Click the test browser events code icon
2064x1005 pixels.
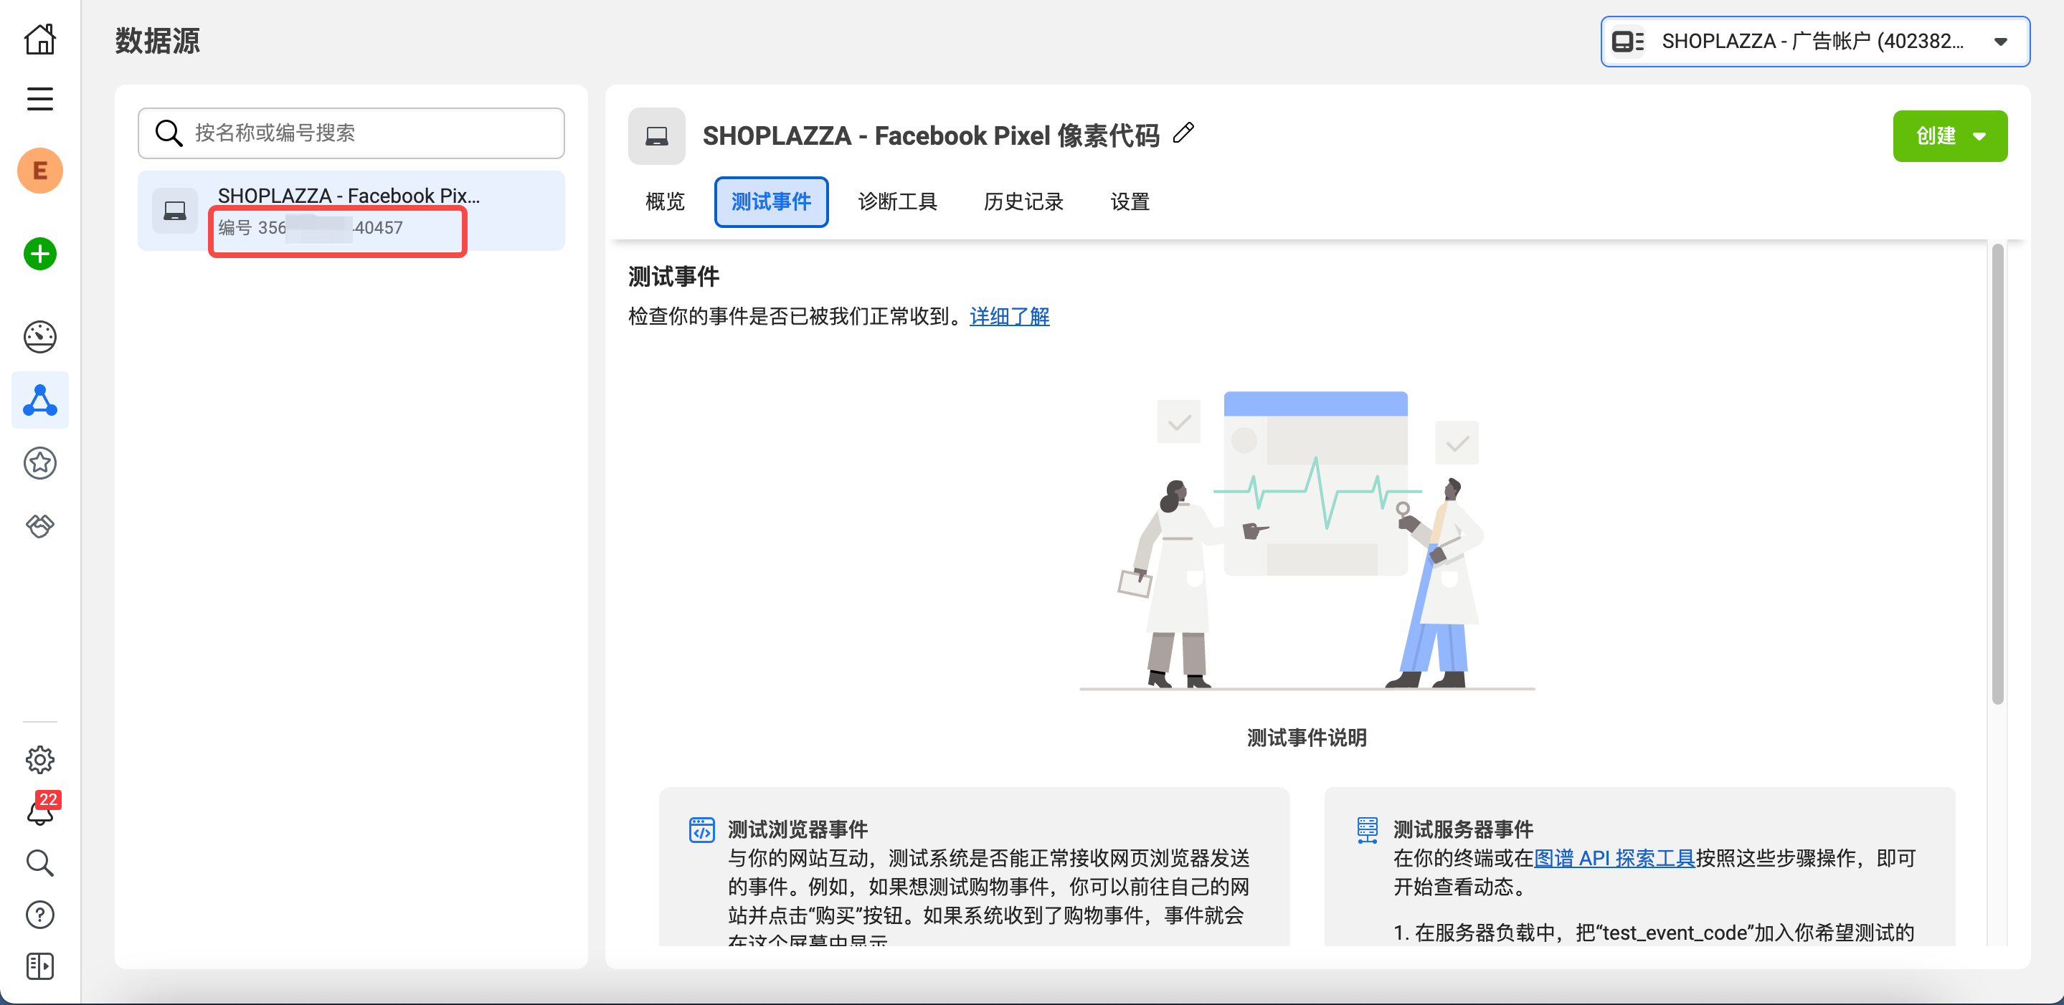pyautogui.click(x=702, y=830)
